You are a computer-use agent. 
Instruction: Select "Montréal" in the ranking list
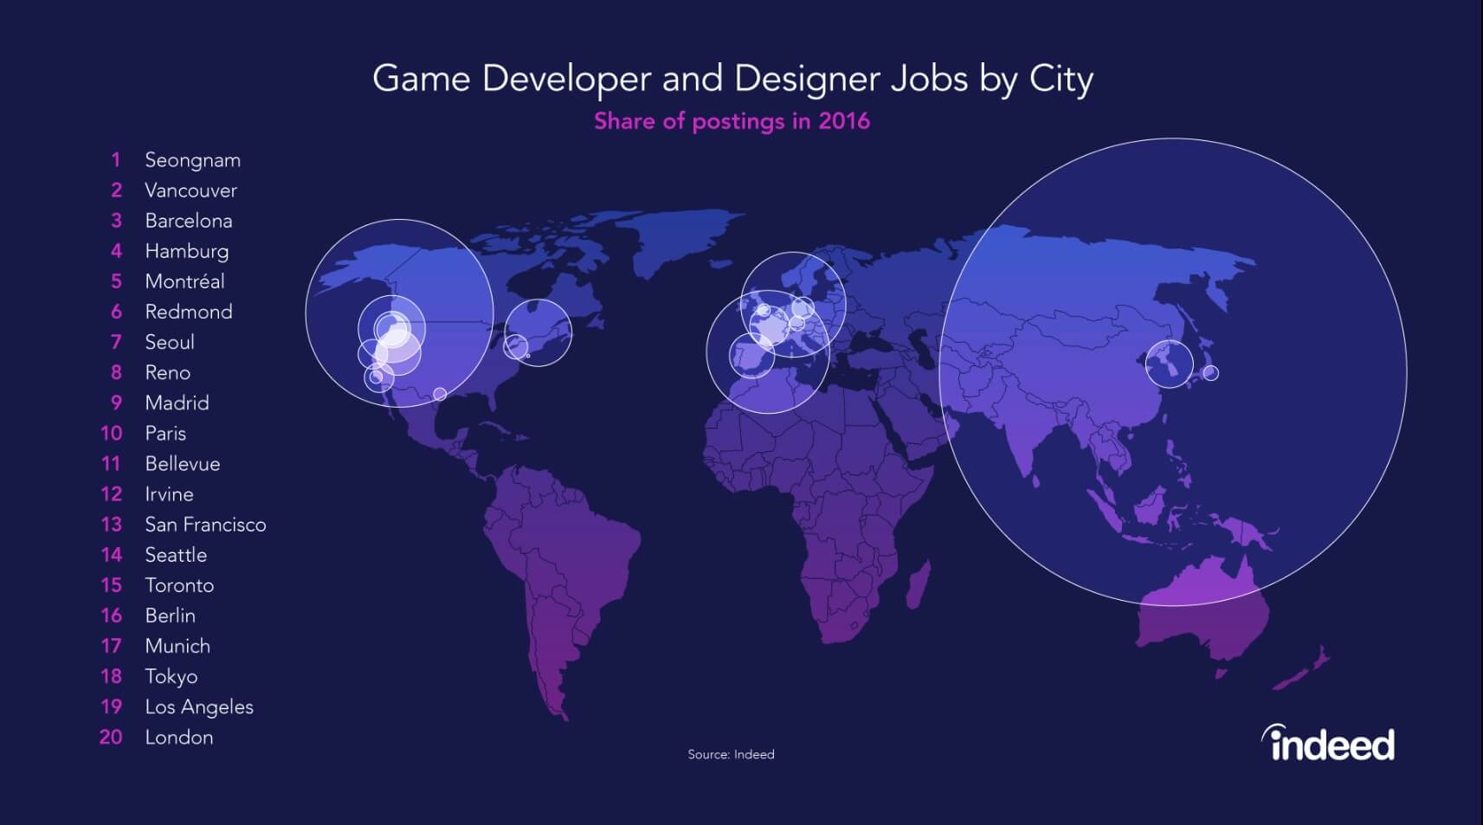(x=184, y=281)
